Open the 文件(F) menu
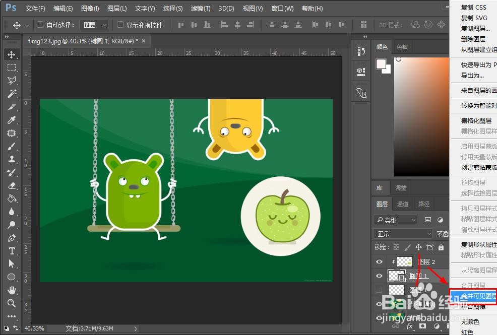 35,9
